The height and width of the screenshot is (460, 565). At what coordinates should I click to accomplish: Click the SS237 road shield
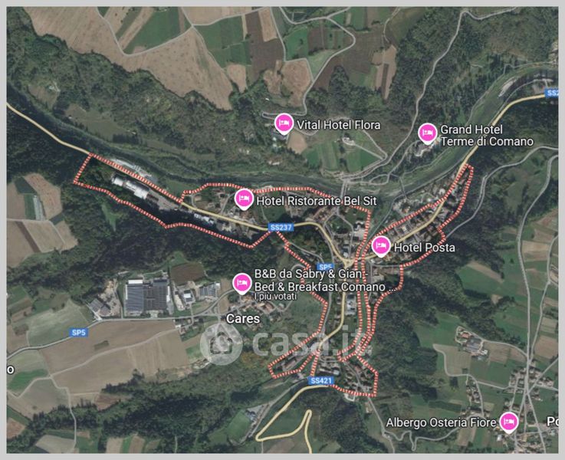281,227
